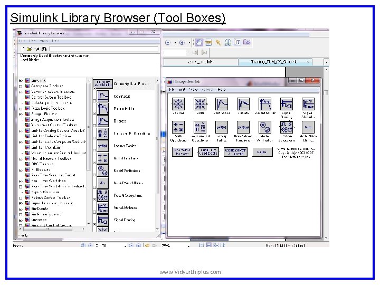Expand the Fuzzy Logic Toolbox node
This screenshot has height=285, width=380.
(x=21, y=109)
